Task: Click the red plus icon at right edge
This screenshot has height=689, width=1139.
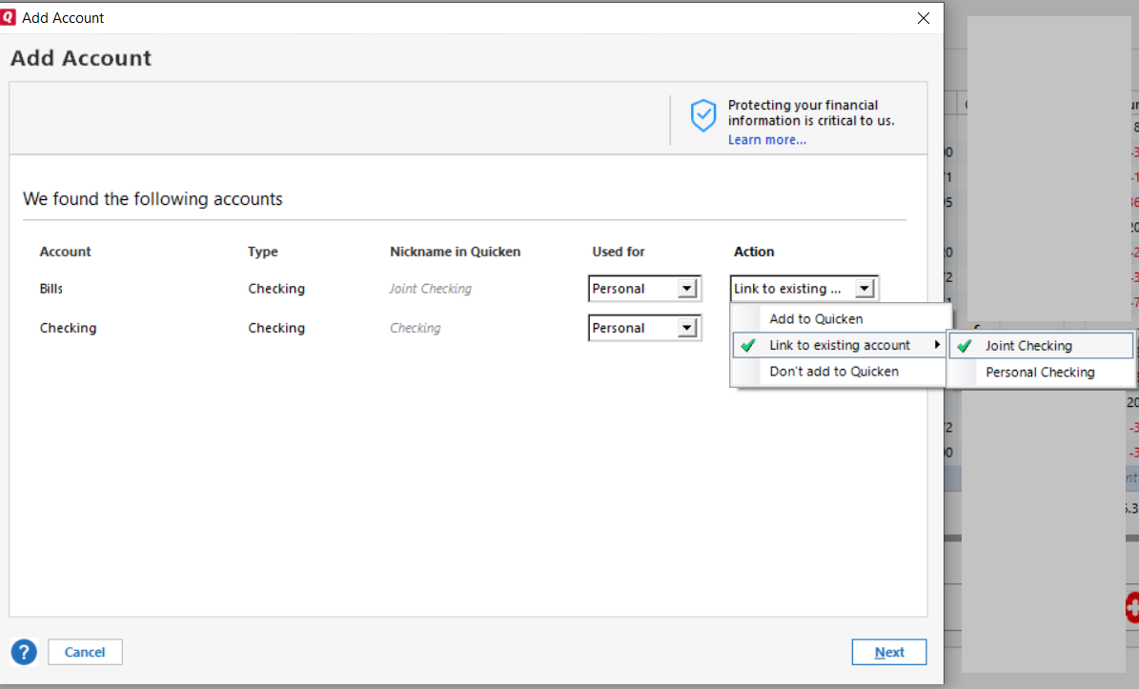Action: pyautogui.click(x=1132, y=607)
